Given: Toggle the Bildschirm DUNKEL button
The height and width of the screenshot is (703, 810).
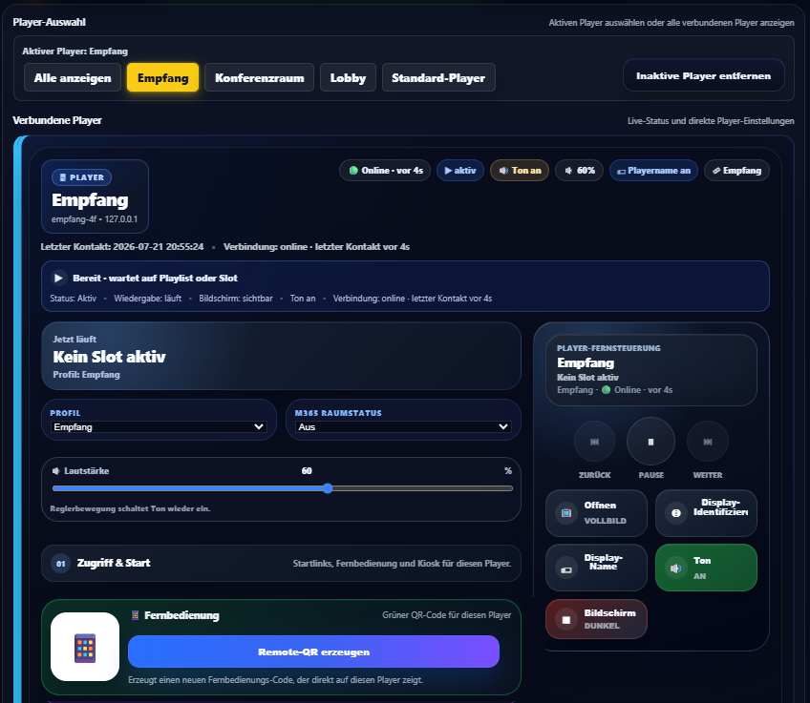Looking at the screenshot, I should pos(596,619).
